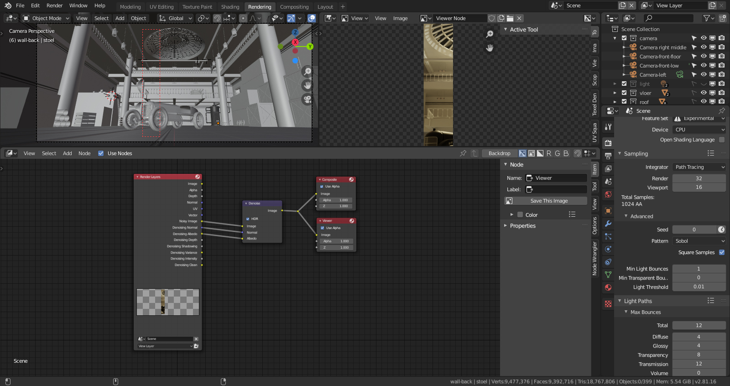Click the Light Paths panel presets list icon
This screenshot has width=730, height=386.
[x=711, y=300]
